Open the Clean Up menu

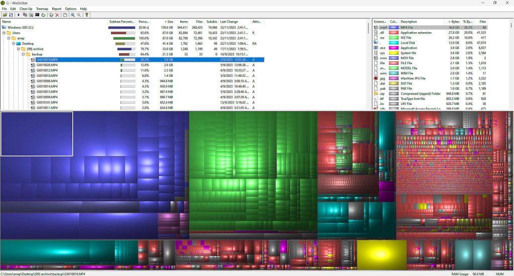point(26,9)
